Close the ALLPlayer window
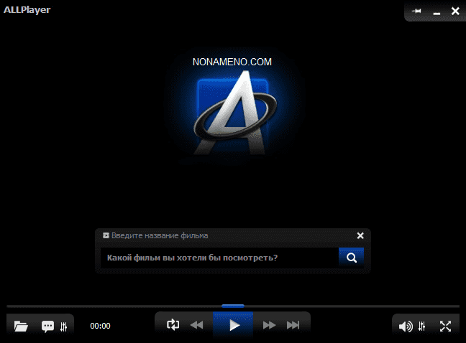 click(x=454, y=11)
